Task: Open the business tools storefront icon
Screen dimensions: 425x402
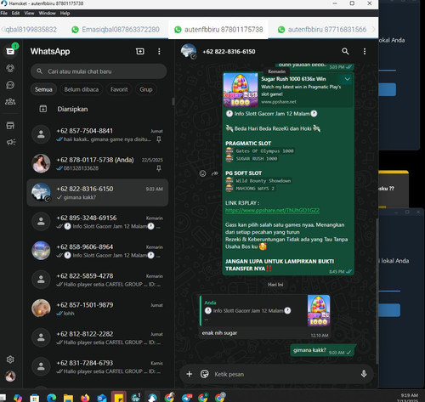Action: (x=10, y=126)
